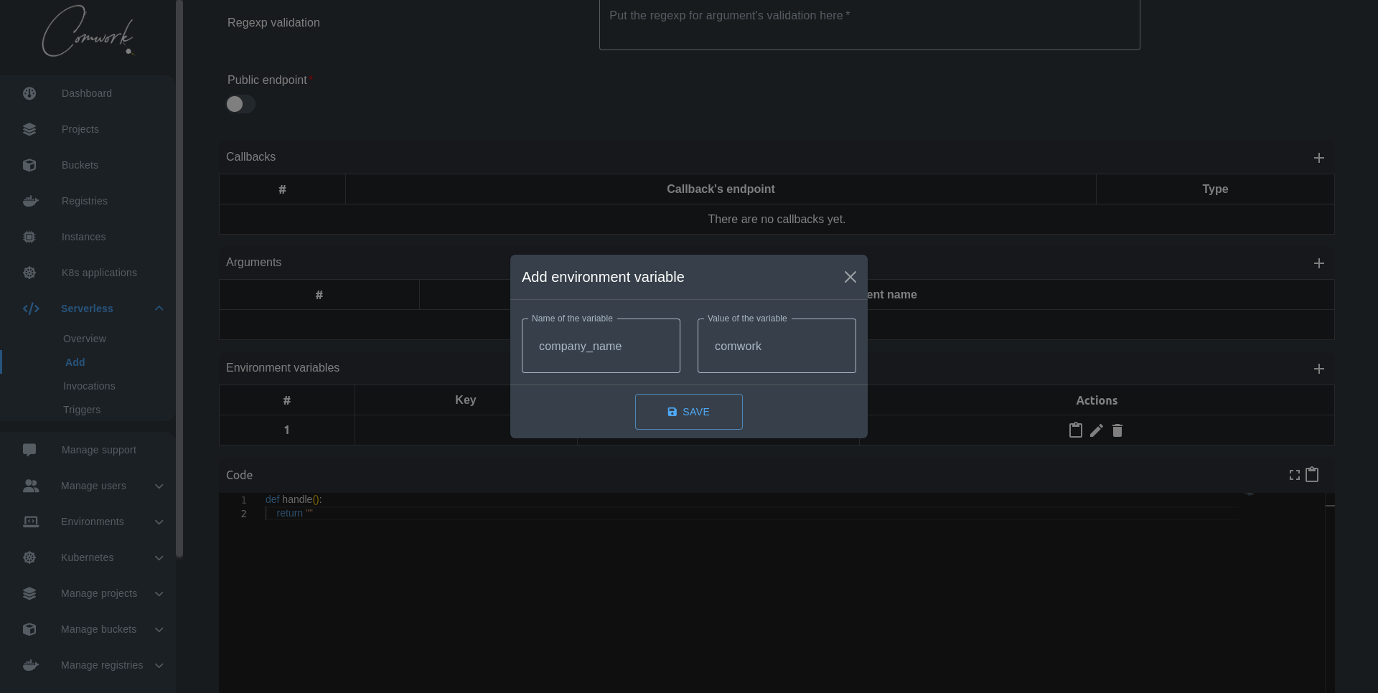Close the Add environment variable dialog
This screenshot has width=1378, height=693.
[850, 277]
